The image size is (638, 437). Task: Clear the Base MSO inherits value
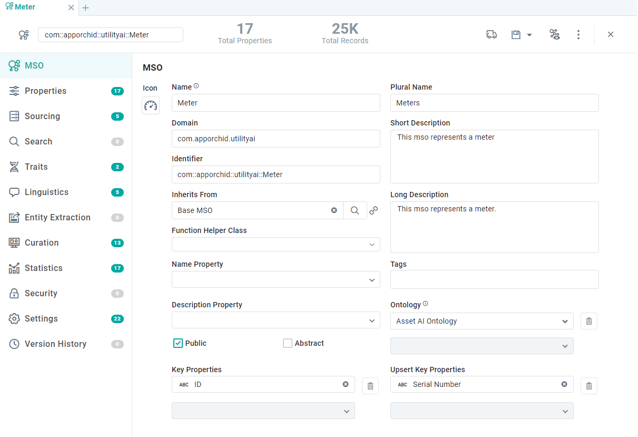pyautogui.click(x=334, y=210)
